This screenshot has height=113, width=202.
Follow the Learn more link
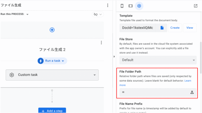(188, 81)
